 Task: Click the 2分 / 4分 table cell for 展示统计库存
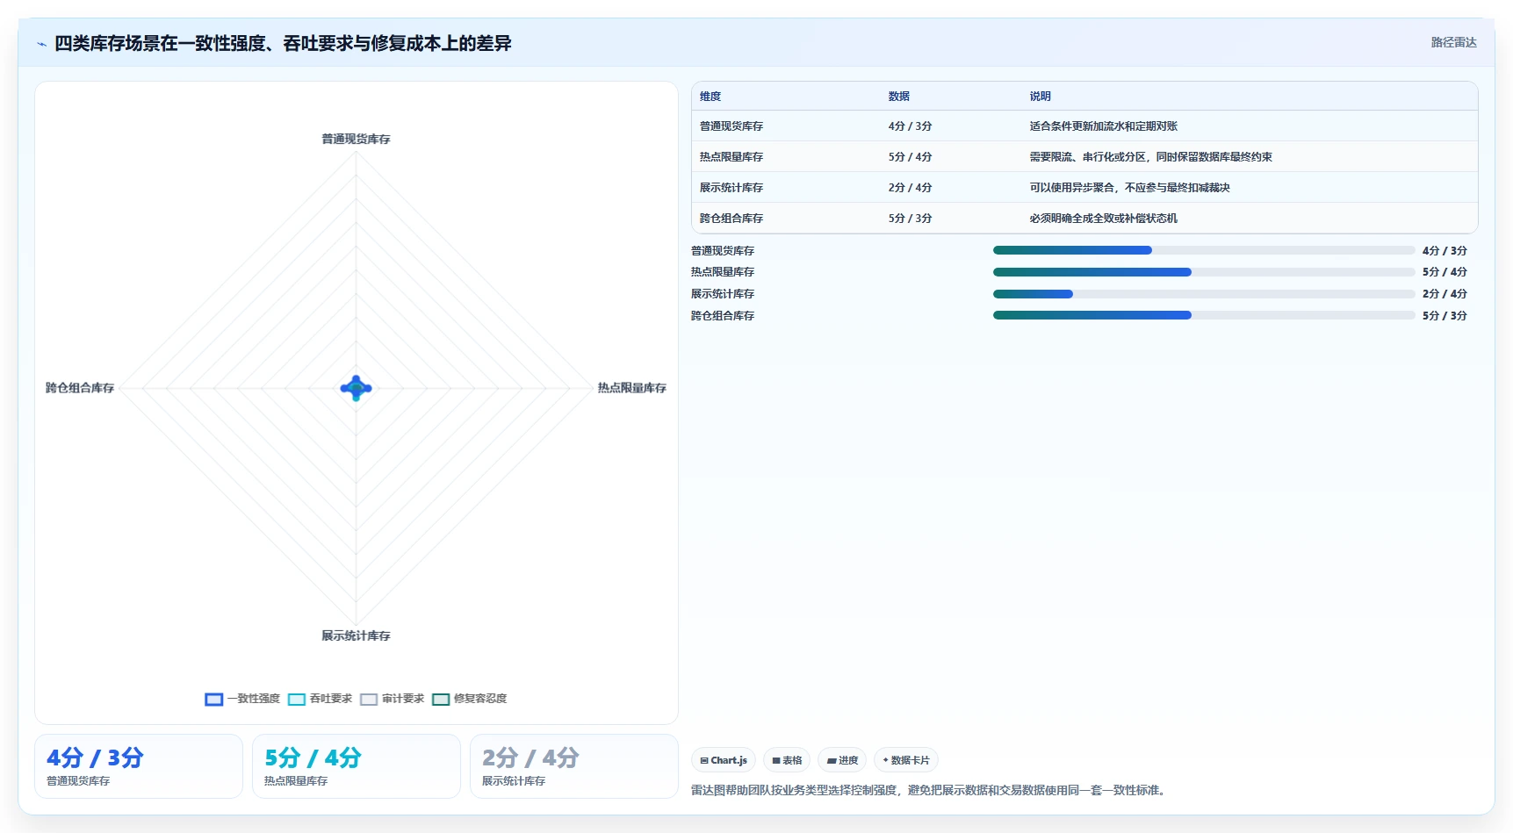click(x=910, y=188)
